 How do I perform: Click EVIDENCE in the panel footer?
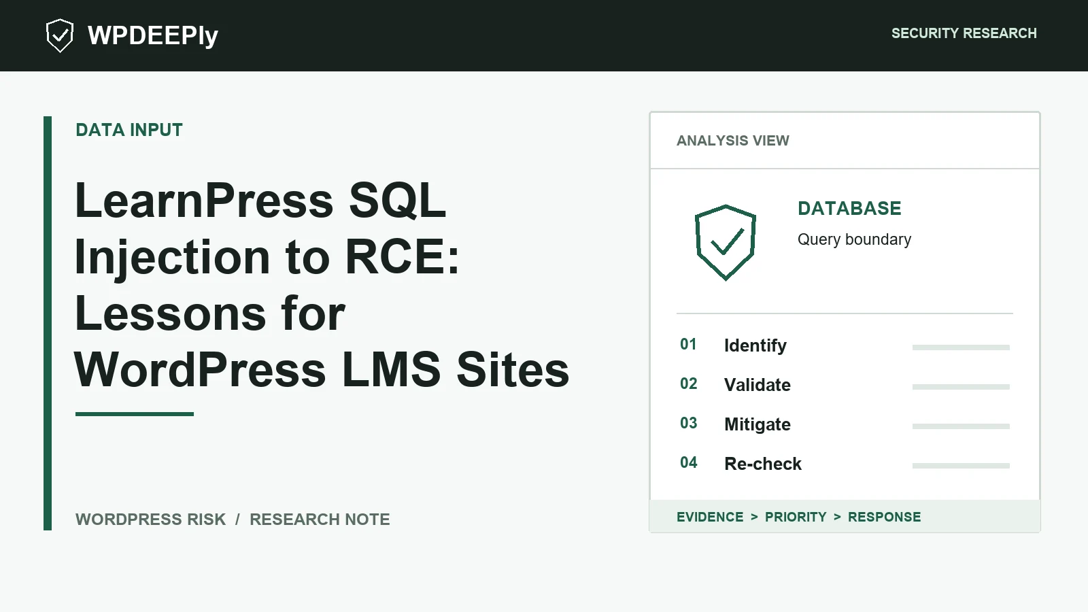pyautogui.click(x=710, y=517)
